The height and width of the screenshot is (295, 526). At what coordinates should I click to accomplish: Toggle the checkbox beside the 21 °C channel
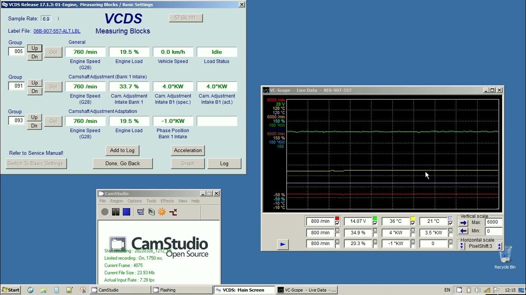pos(450,223)
